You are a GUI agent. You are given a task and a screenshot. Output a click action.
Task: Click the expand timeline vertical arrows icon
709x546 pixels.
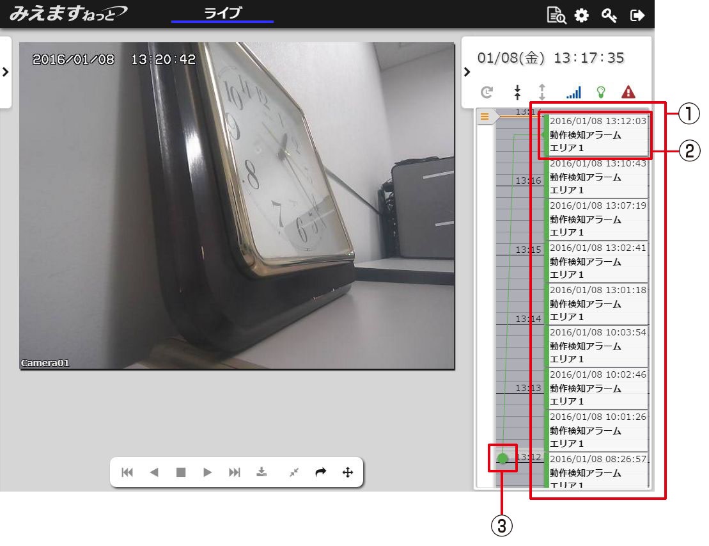(542, 93)
